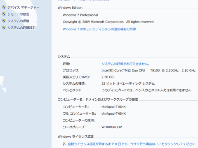Click the ワークグループ: label
The height and width of the screenshot is (148, 198).
click(x=74, y=127)
